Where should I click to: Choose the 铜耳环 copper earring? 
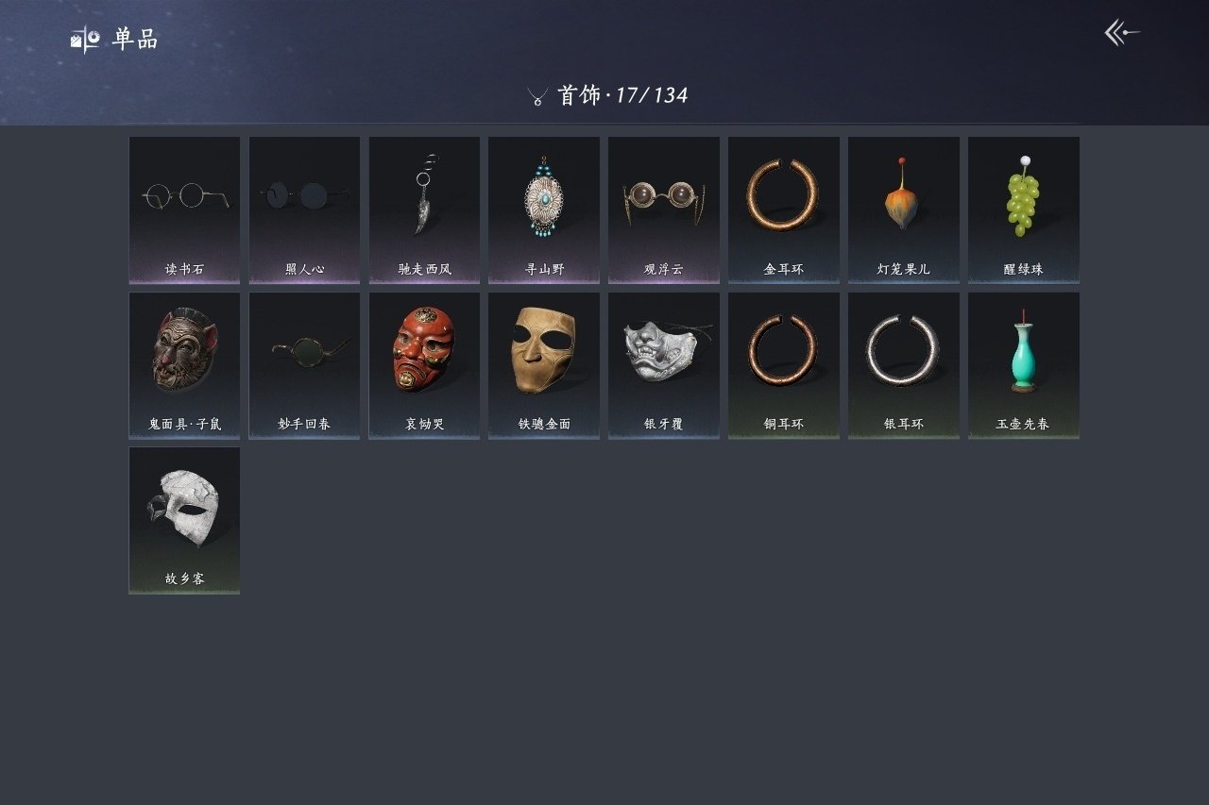pos(784,365)
